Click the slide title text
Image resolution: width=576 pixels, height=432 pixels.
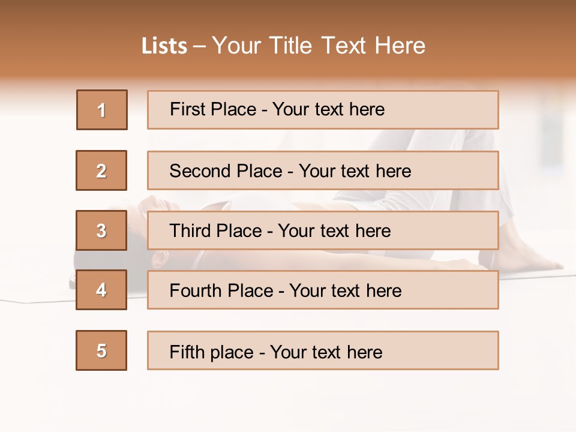283,46
